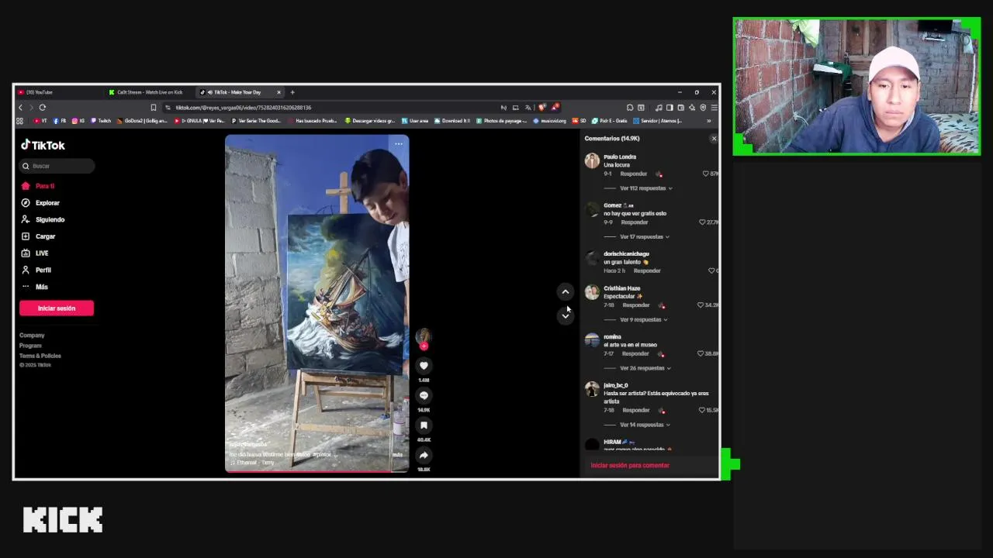Open musicvid.org bookmark

point(550,121)
